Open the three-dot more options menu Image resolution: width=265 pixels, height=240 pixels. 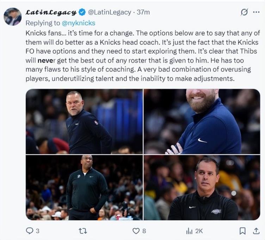(x=256, y=12)
